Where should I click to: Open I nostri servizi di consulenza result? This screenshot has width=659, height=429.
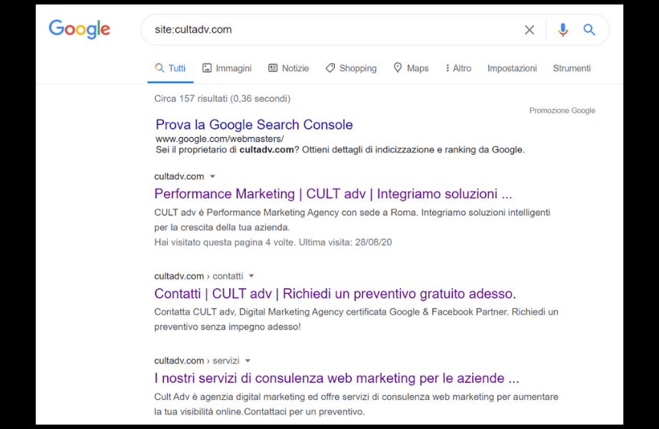pyautogui.click(x=336, y=378)
